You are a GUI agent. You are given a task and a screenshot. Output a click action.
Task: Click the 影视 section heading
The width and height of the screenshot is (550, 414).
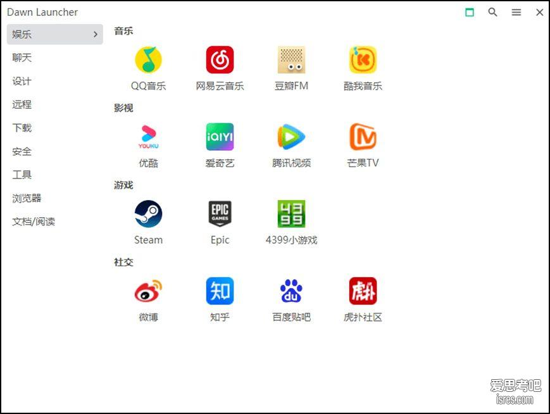123,108
